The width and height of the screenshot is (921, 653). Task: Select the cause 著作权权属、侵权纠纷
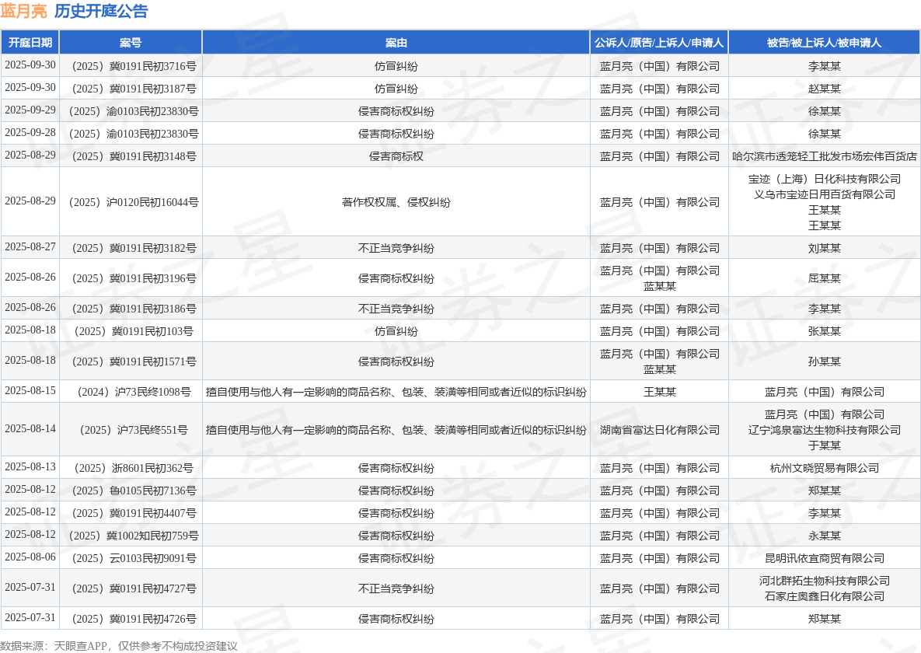coord(396,201)
